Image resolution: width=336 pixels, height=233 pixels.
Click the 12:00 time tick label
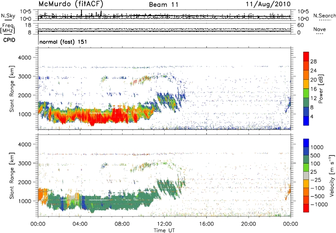[x=164, y=224]
